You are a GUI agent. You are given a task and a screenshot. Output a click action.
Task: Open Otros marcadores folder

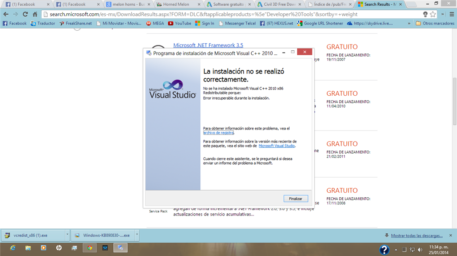click(435, 23)
